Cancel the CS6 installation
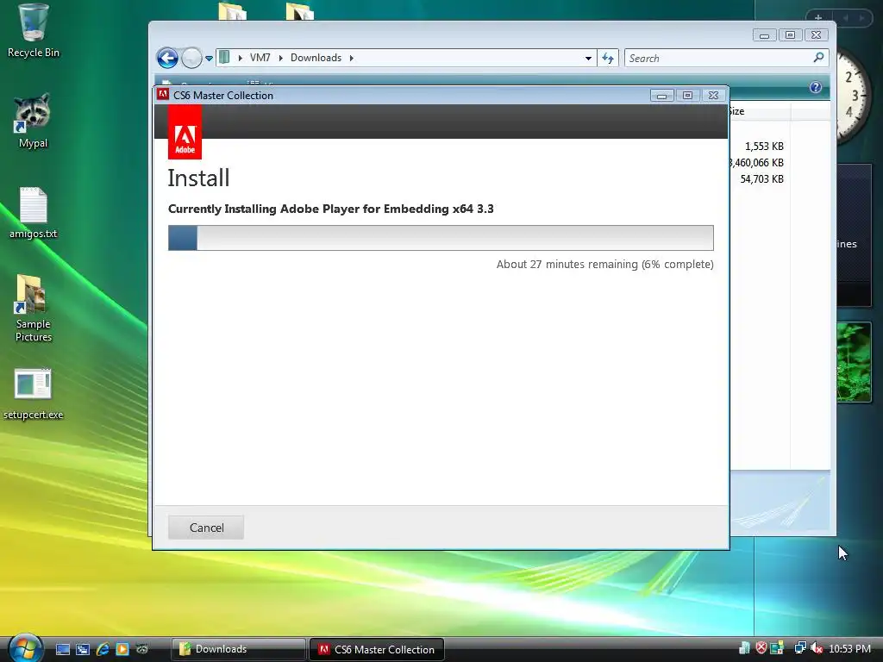 pos(206,528)
